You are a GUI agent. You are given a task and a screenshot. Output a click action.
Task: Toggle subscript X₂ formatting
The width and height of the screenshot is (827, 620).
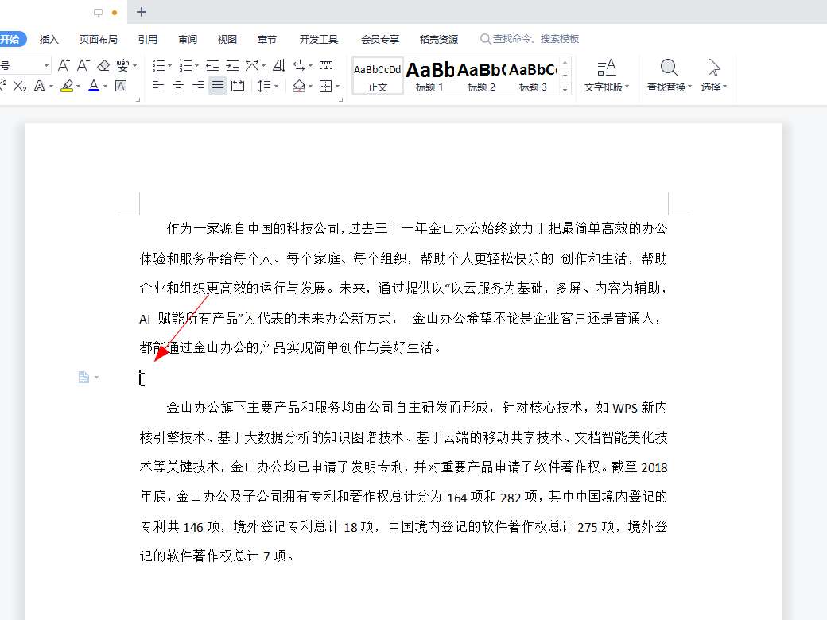point(20,86)
